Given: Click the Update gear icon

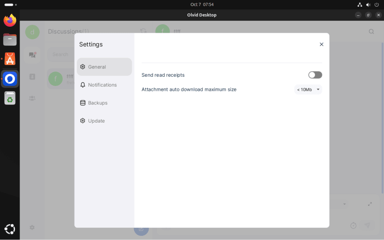Looking at the screenshot, I should click(83, 121).
